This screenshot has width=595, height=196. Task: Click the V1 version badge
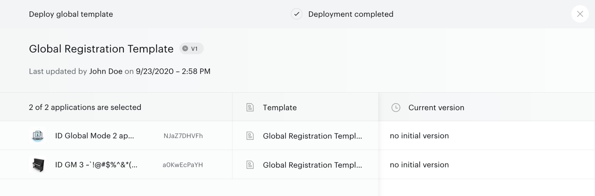coord(191,48)
